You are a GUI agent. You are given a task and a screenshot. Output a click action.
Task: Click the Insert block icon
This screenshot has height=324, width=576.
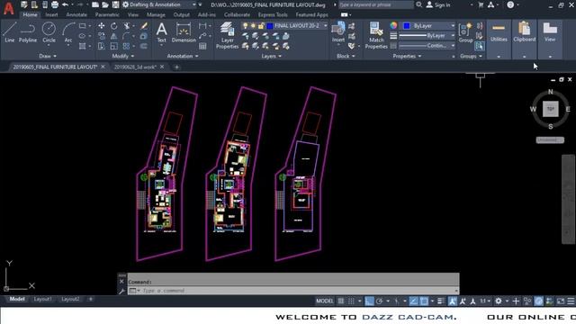[x=338, y=32]
